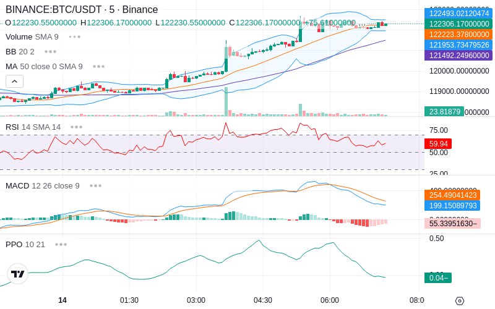495x309 pixels.
Task: Open the PPO 10 21 more options dots
Action: coord(61,244)
